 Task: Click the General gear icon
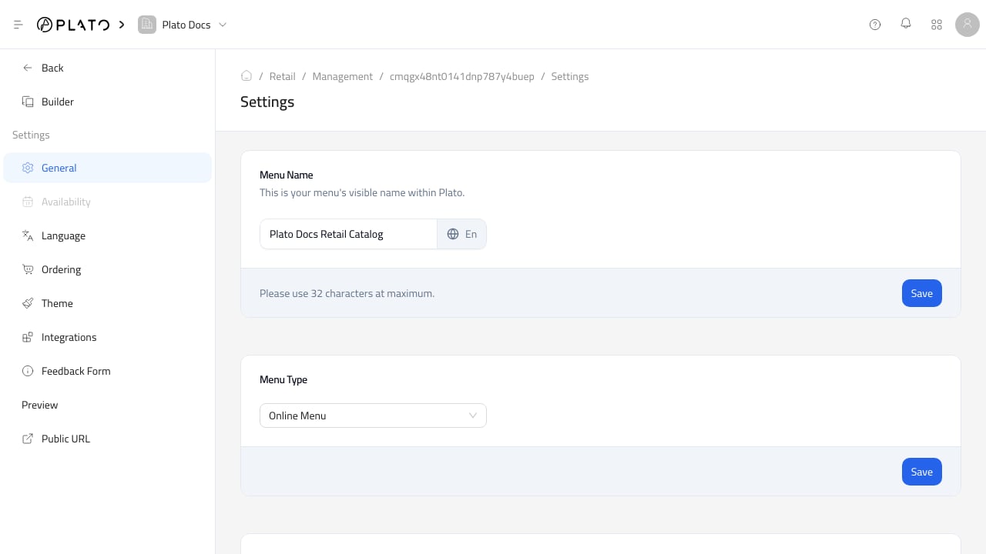(28, 168)
